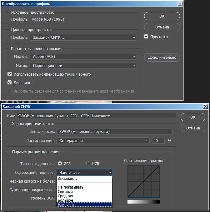Click the Суммарное покрытие до label
The width and height of the screenshot is (210, 212).
coord(32,190)
